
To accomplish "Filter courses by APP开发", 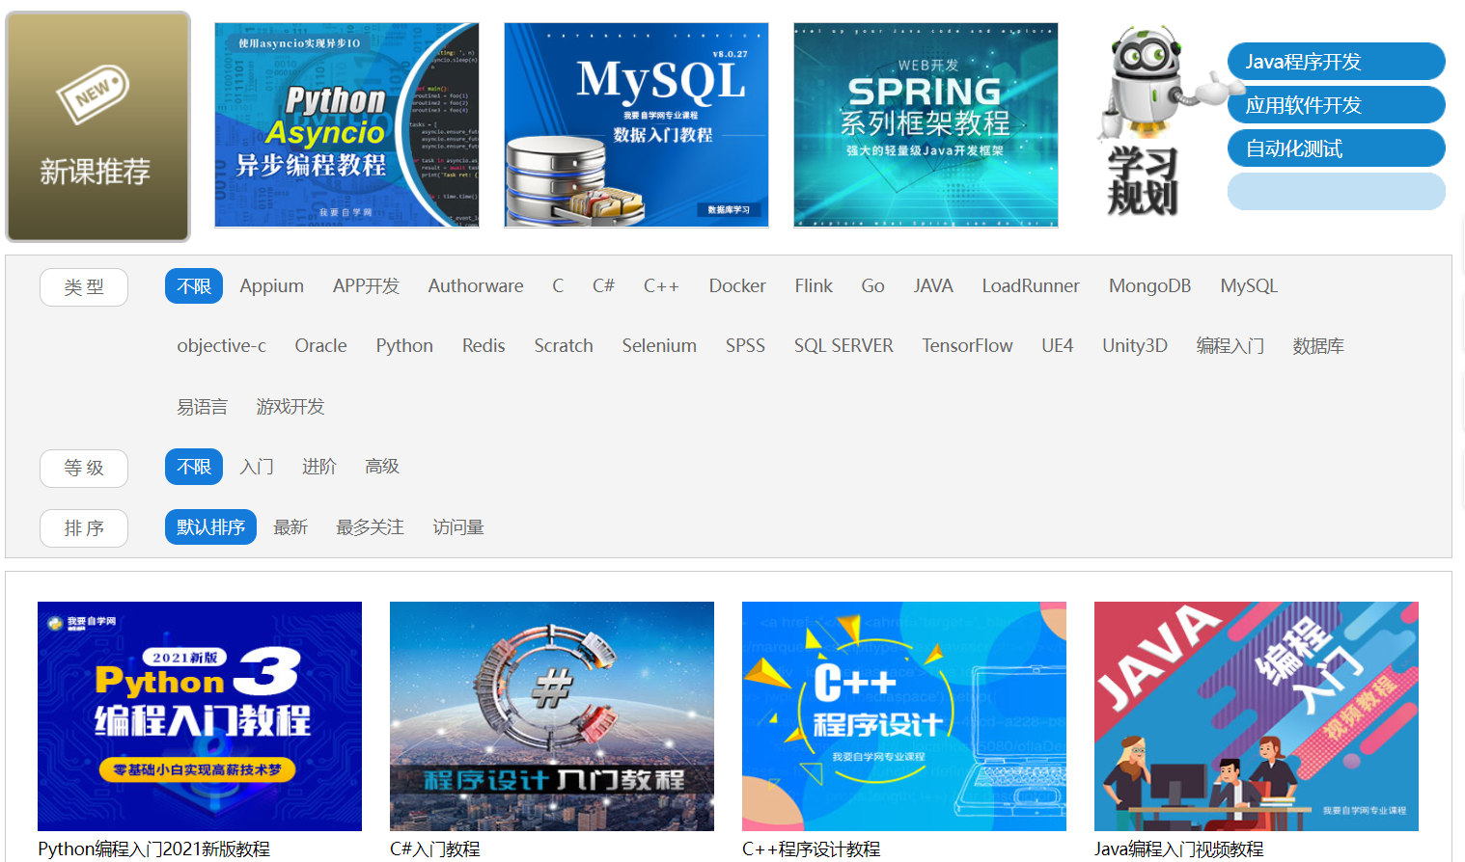I will [x=366, y=286].
